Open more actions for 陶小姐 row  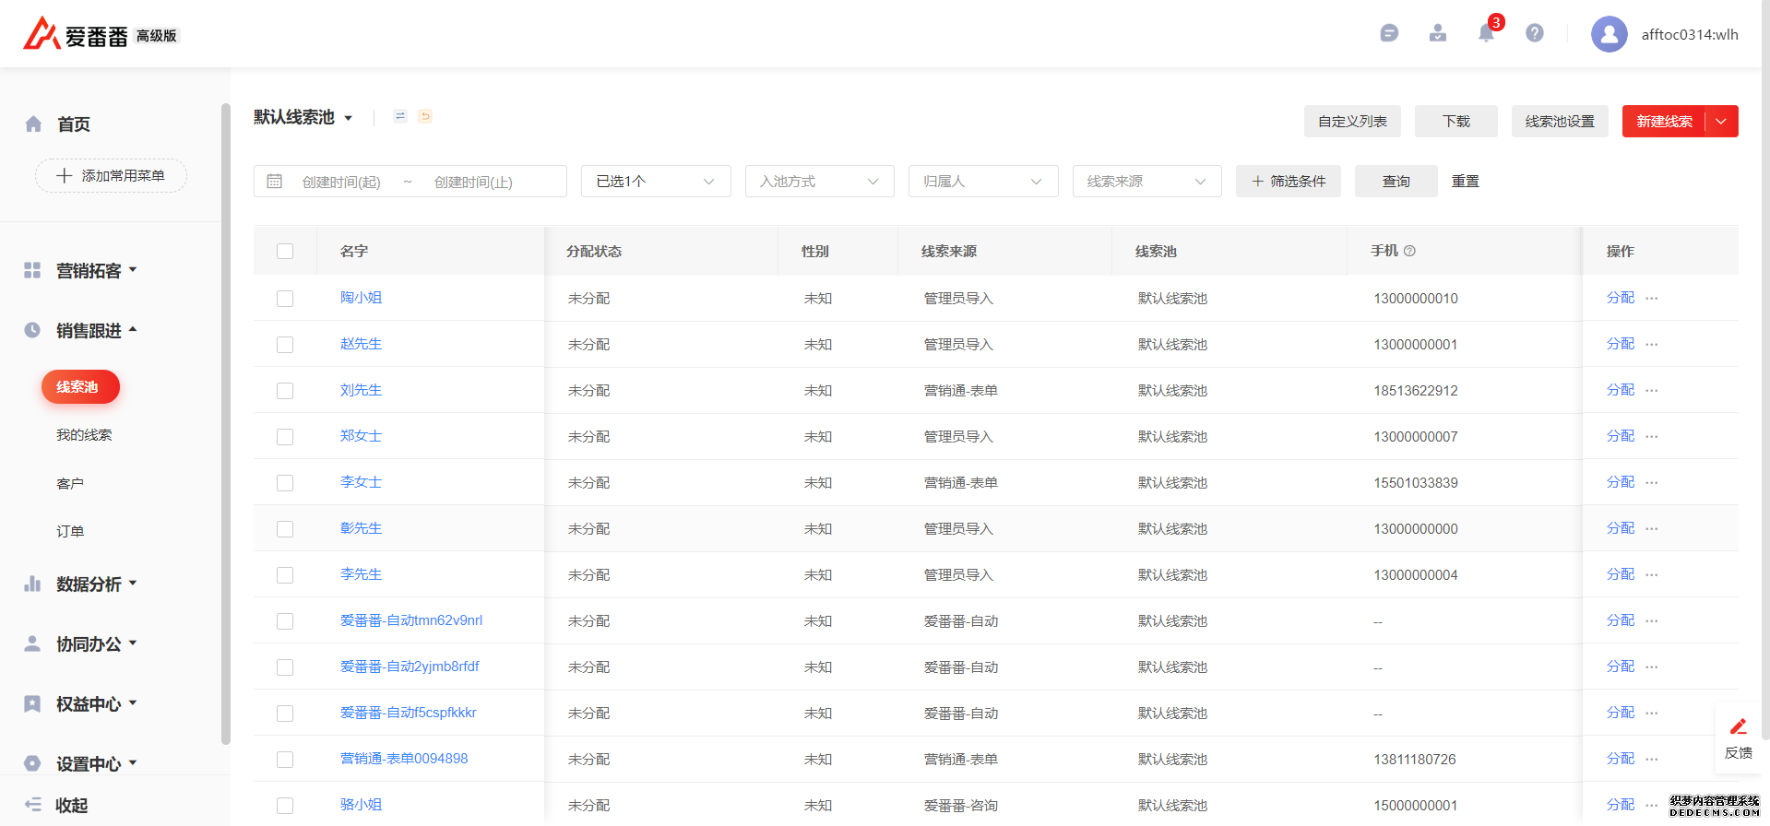pyautogui.click(x=1652, y=298)
